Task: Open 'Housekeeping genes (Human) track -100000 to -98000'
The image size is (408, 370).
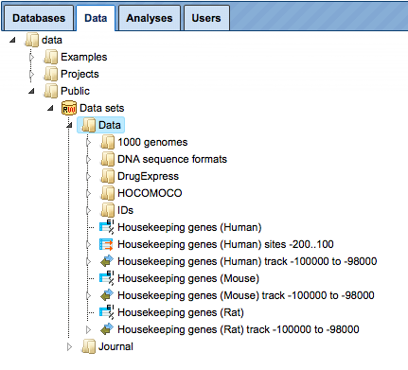Action: [247, 261]
